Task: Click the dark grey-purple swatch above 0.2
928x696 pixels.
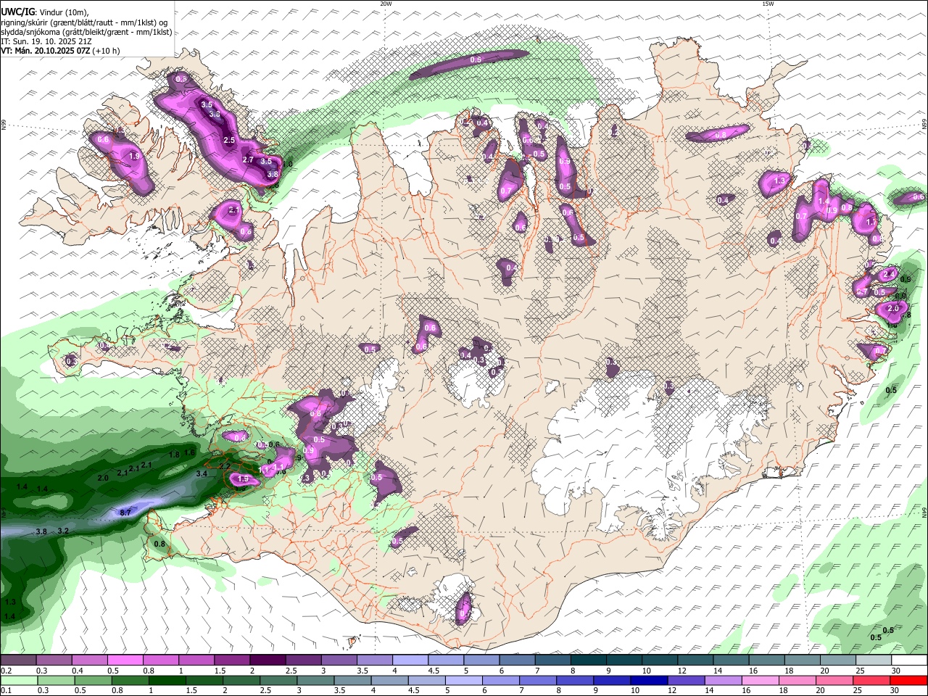Action: click(18, 660)
